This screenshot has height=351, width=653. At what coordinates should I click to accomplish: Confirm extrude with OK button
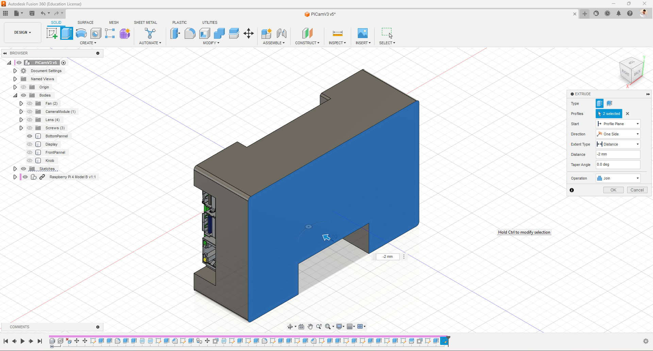click(613, 190)
